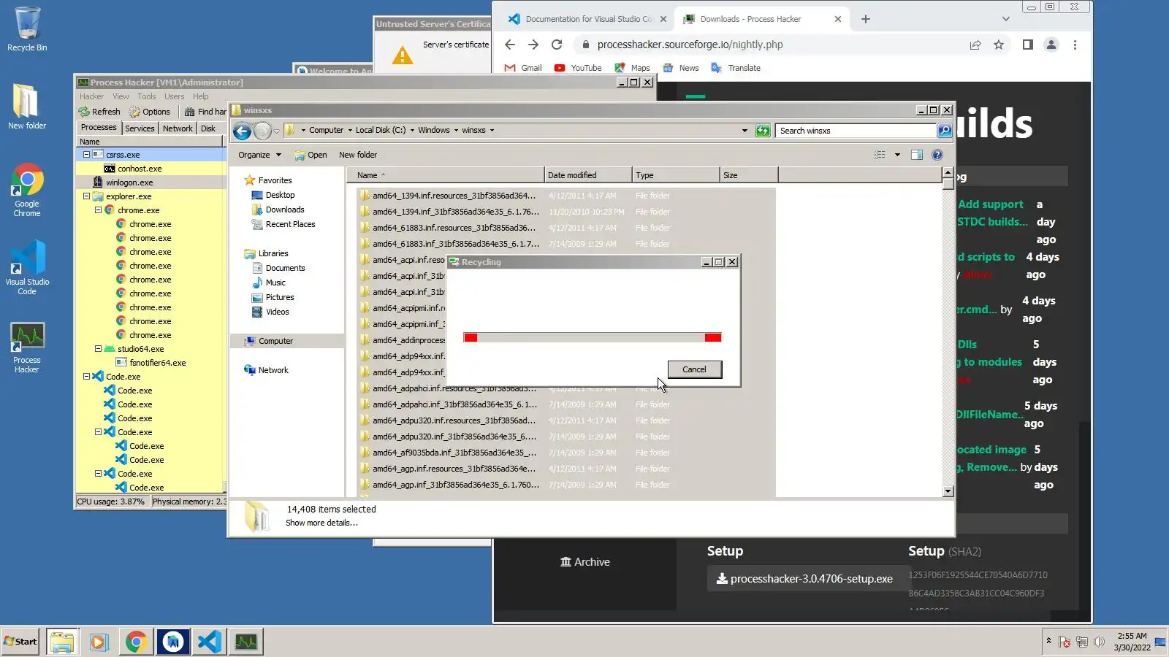The height and width of the screenshot is (657, 1169).
Task: Switch to Process Hacker from the taskbar
Action: pyautogui.click(x=246, y=642)
